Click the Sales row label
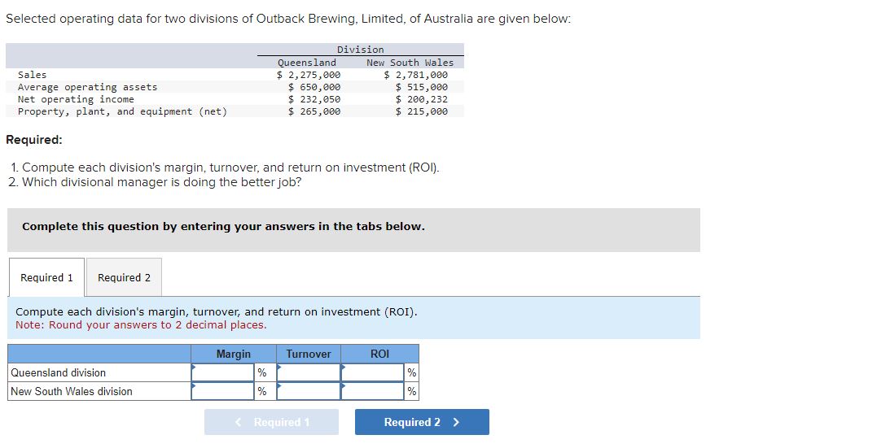 33,75
